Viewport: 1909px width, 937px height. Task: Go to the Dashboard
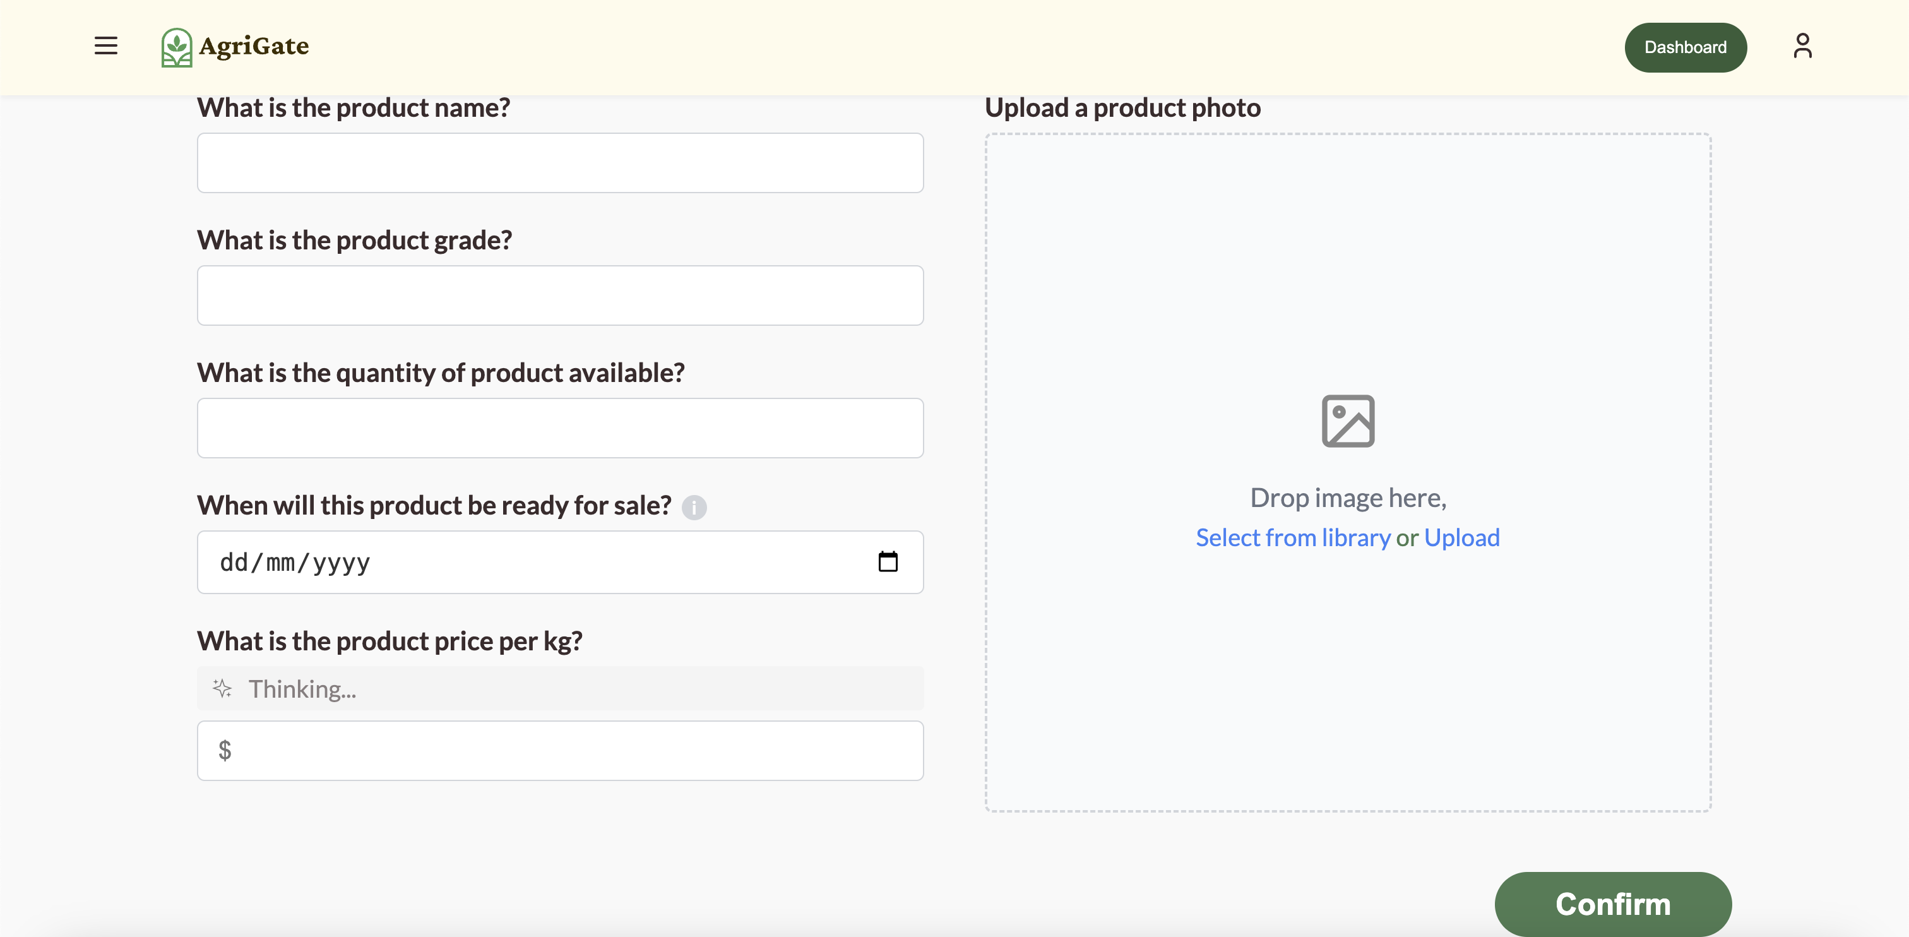coord(1685,47)
